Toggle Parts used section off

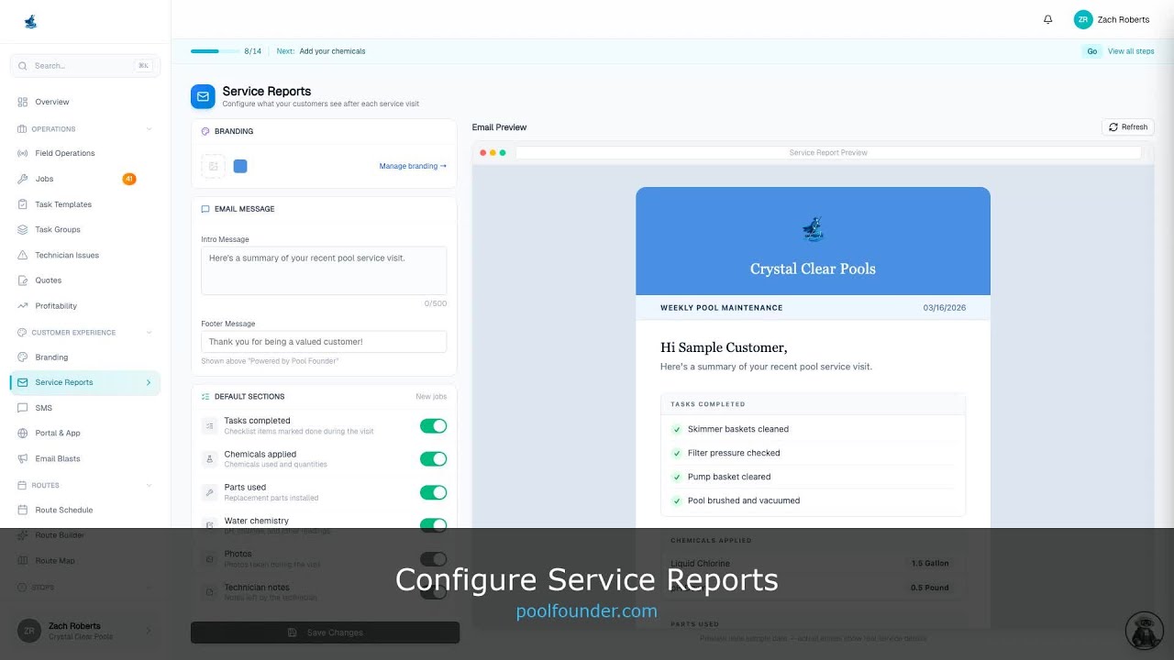434,492
